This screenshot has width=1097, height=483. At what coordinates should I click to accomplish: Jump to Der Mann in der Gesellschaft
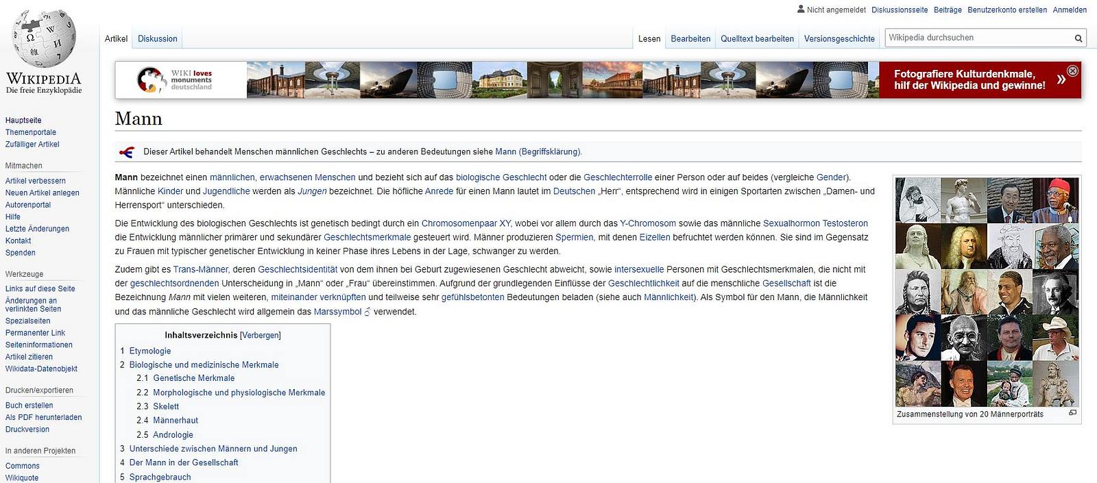[x=184, y=463]
